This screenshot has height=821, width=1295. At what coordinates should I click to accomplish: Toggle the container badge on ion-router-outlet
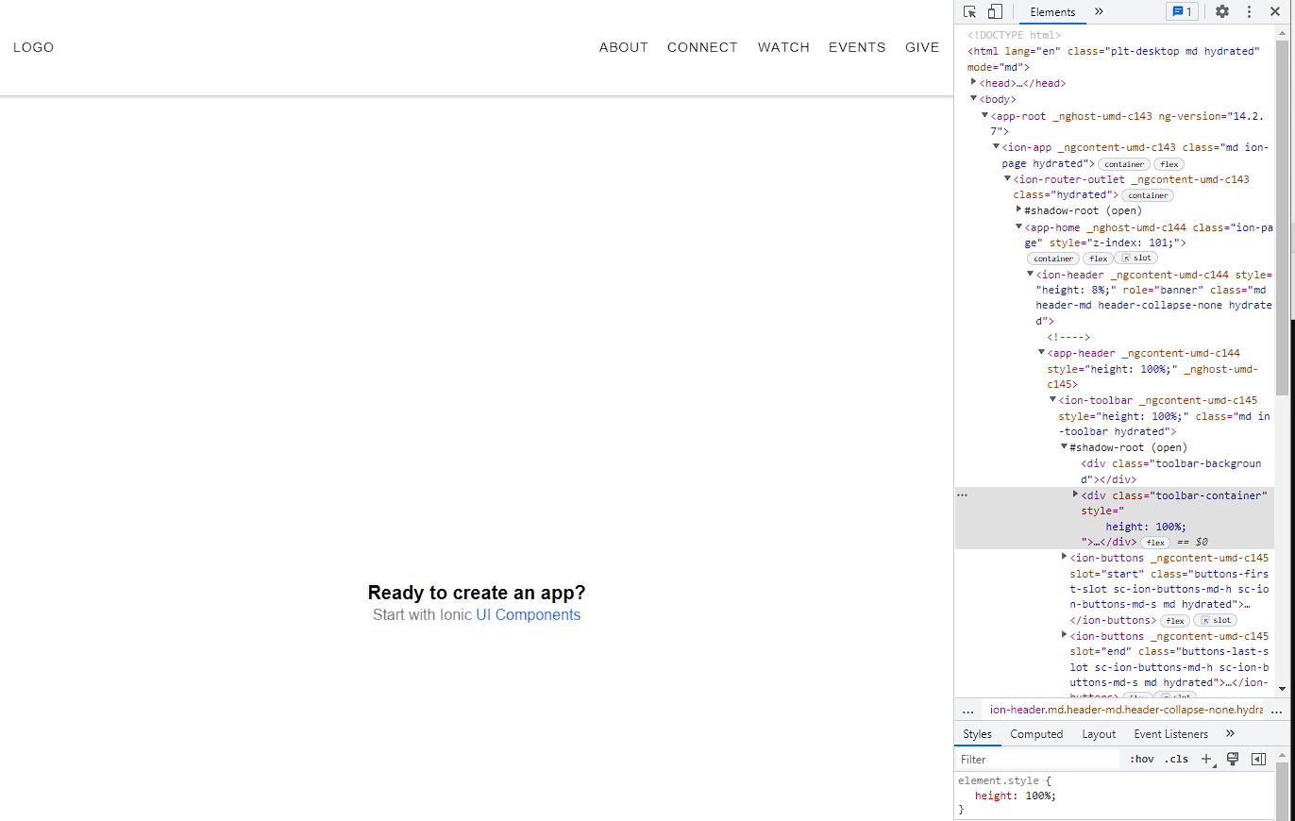tap(1148, 195)
